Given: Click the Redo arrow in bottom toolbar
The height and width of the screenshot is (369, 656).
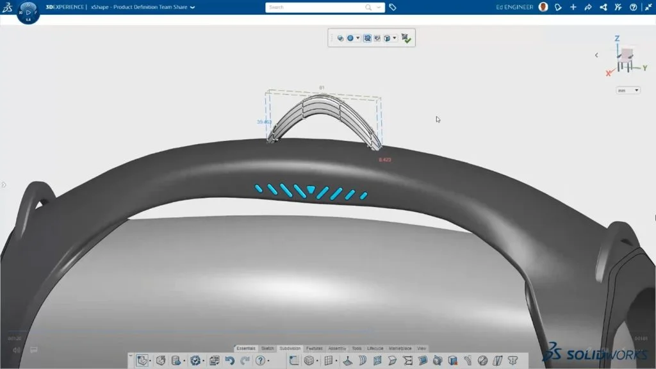Looking at the screenshot, I should (244, 361).
